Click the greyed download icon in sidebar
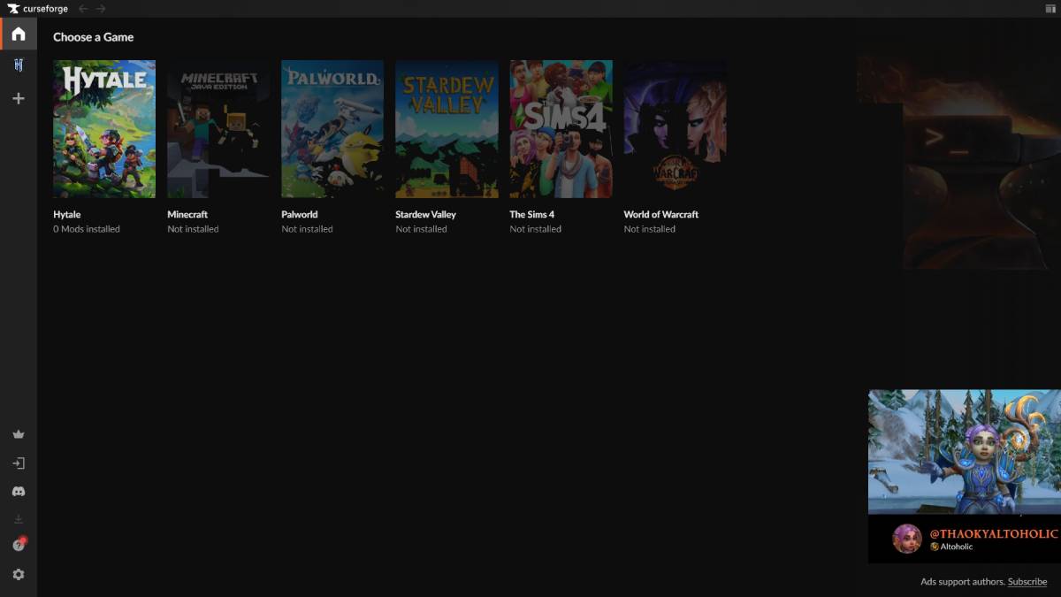 pyautogui.click(x=19, y=519)
